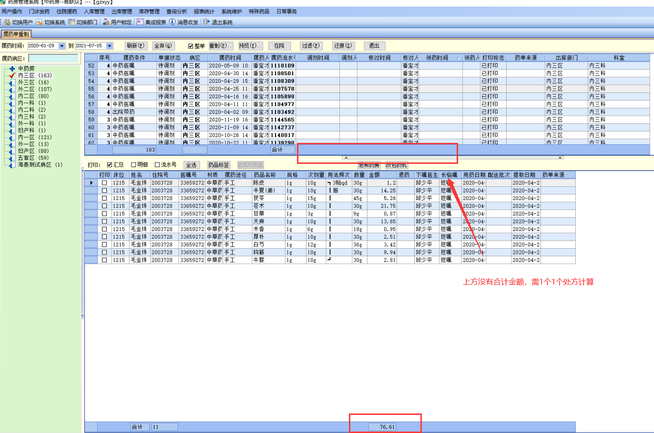Open the start date dropdown 2020-01-29

point(62,46)
